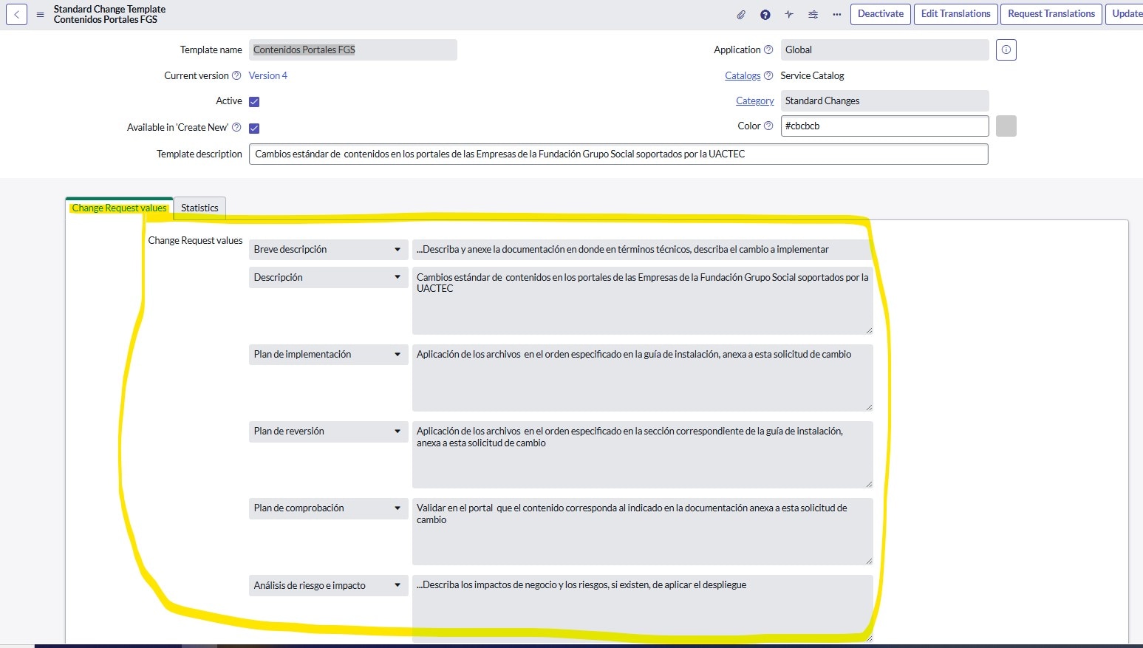Open the more options ellipsis menu

pyautogui.click(x=836, y=14)
